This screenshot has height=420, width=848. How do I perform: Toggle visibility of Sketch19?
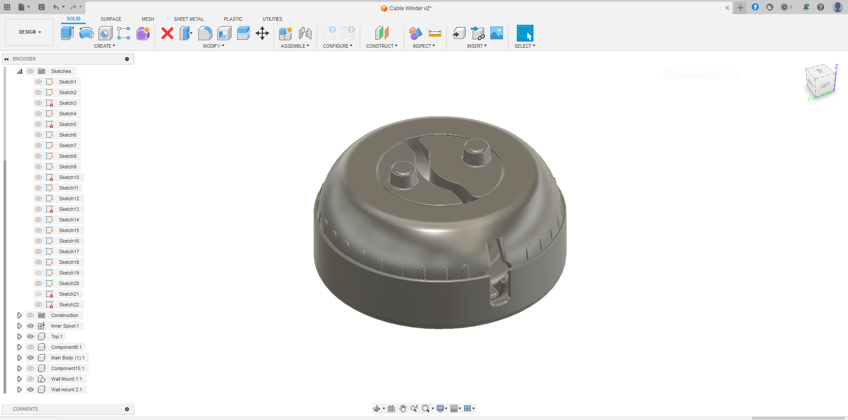[x=38, y=273]
